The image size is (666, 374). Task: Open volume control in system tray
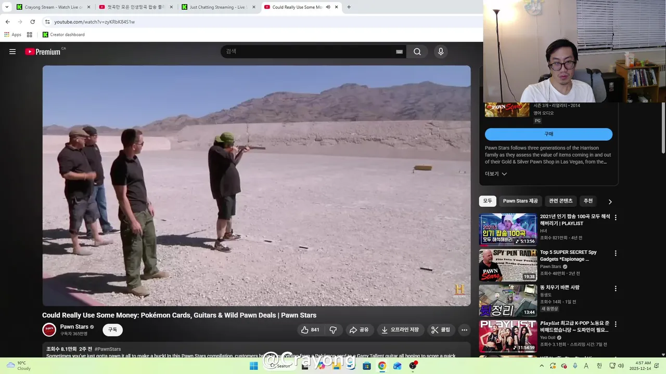[621, 366]
